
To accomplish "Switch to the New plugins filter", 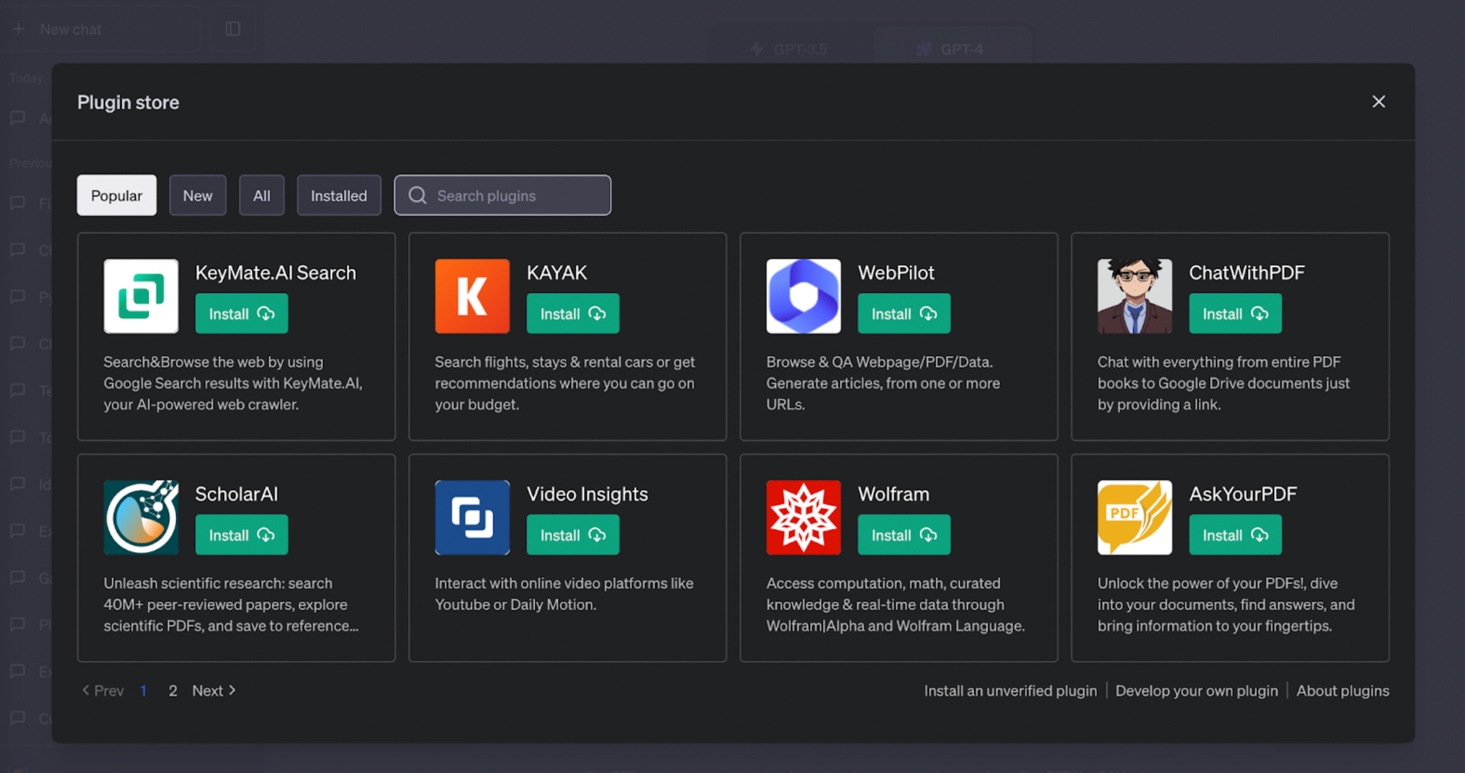I will [197, 195].
